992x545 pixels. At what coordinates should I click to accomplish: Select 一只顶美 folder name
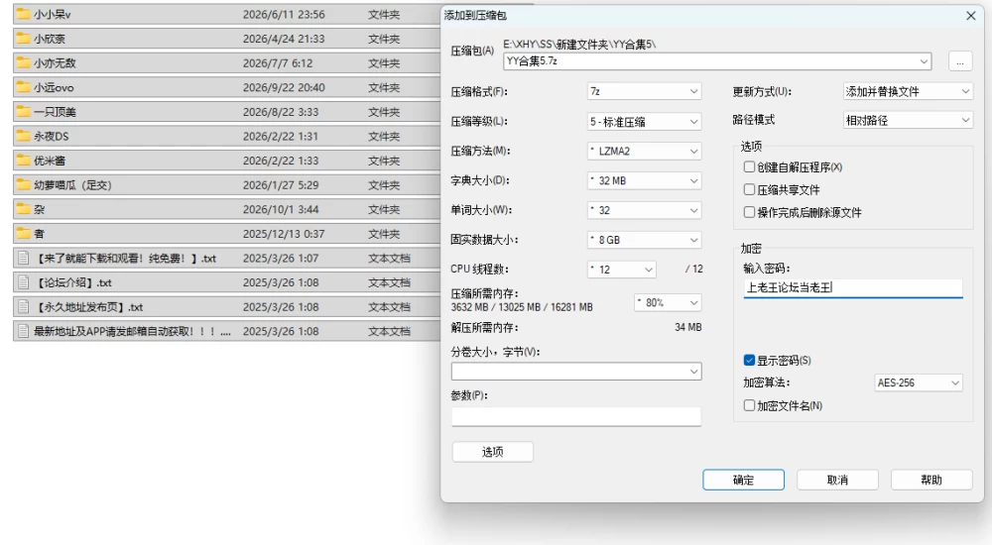[x=55, y=112]
